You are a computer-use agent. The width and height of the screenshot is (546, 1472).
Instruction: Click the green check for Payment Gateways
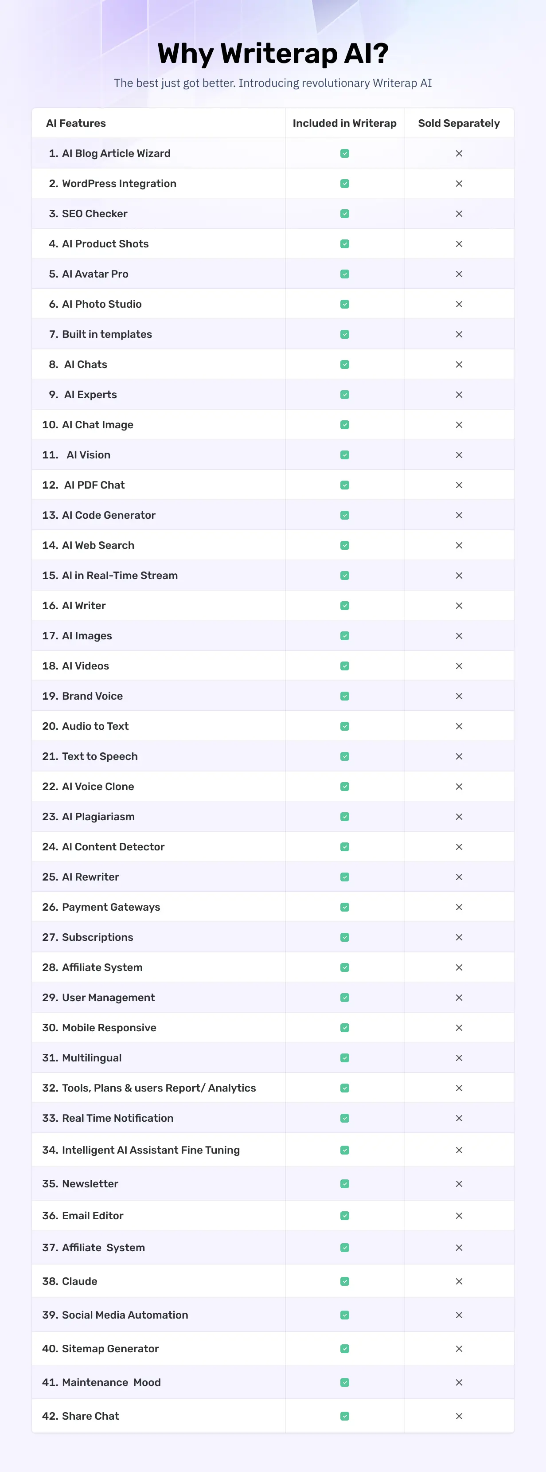(344, 907)
